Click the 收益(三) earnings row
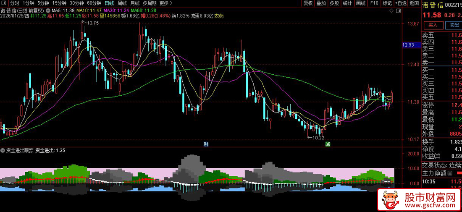 point(442,156)
